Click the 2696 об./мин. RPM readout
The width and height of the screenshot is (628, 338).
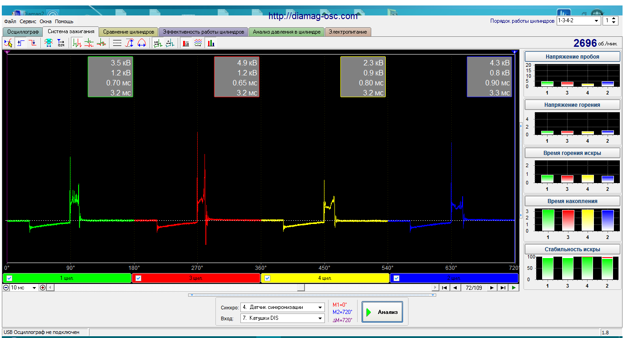(x=595, y=43)
